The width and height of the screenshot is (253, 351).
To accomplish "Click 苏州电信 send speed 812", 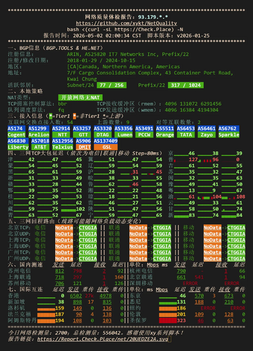I will click(60, 271).
